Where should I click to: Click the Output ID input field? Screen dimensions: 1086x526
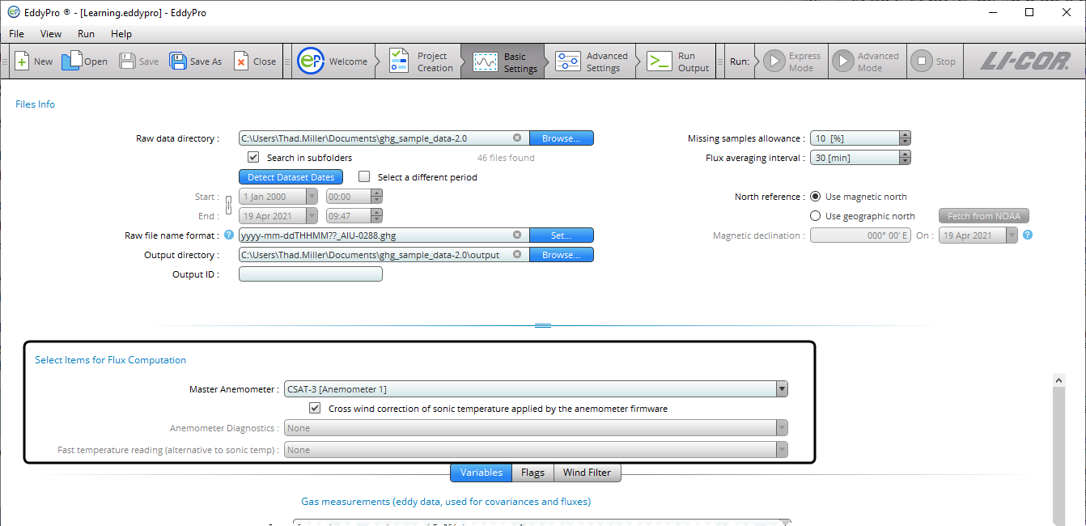310,274
